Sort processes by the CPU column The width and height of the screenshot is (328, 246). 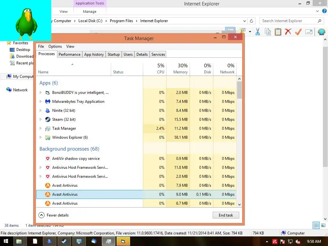(155, 69)
